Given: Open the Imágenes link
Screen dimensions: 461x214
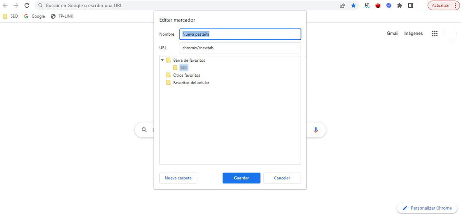Looking at the screenshot, I should (x=413, y=34).
